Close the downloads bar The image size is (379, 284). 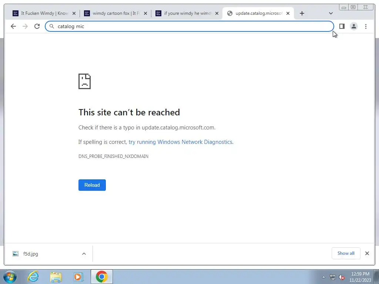click(x=367, y=253)
